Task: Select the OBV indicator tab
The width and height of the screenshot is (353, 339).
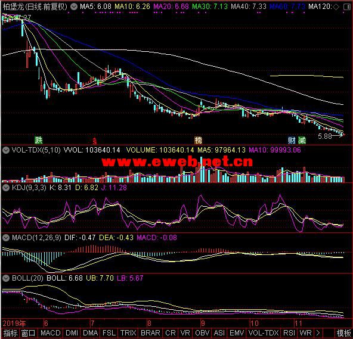Action: 202,333
